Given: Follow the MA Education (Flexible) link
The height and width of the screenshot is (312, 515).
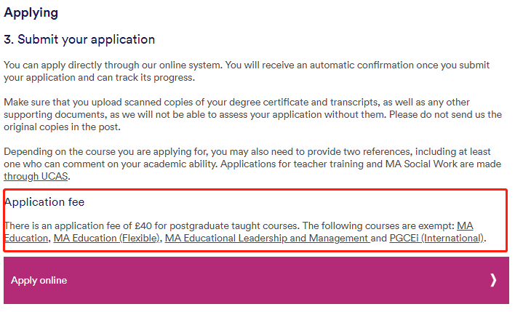Looking at the screenshot, I should tap(106, 238).
